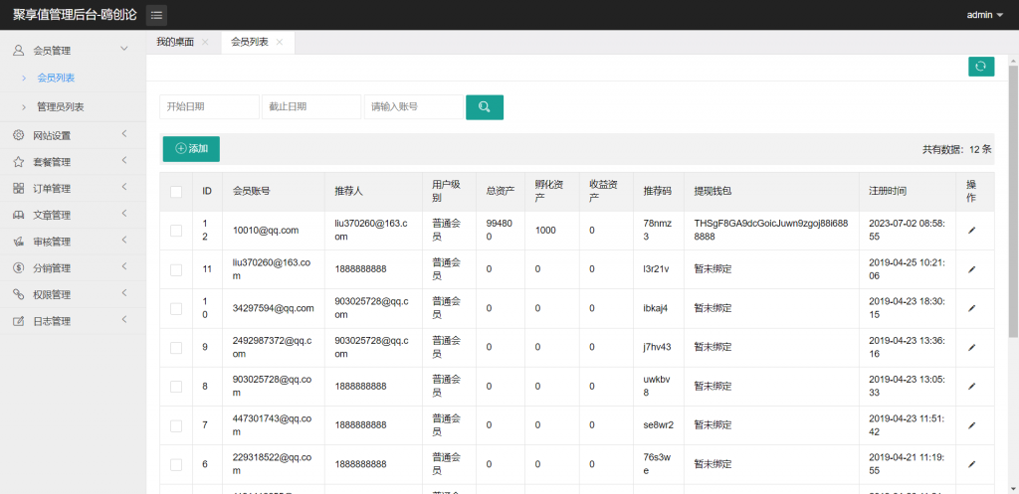Click the 审核管理 icon
1019x494 pixels.
point(19,243)
